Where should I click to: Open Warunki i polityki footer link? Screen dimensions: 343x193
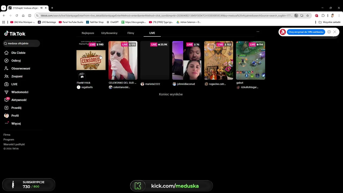(x=14, y=144)
